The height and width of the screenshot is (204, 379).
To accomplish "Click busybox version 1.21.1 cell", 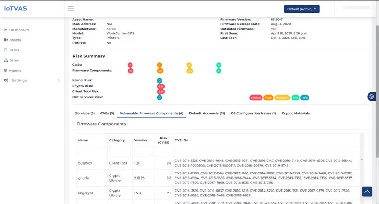I will pos(137,163).
